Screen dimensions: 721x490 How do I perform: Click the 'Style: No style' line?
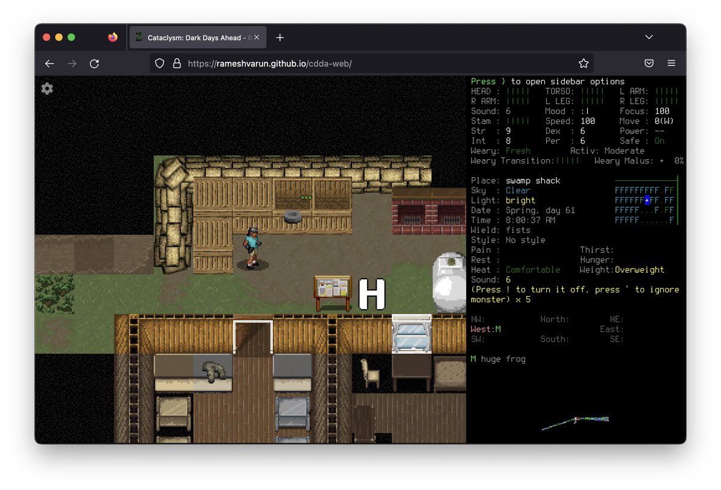click(508, 240)
